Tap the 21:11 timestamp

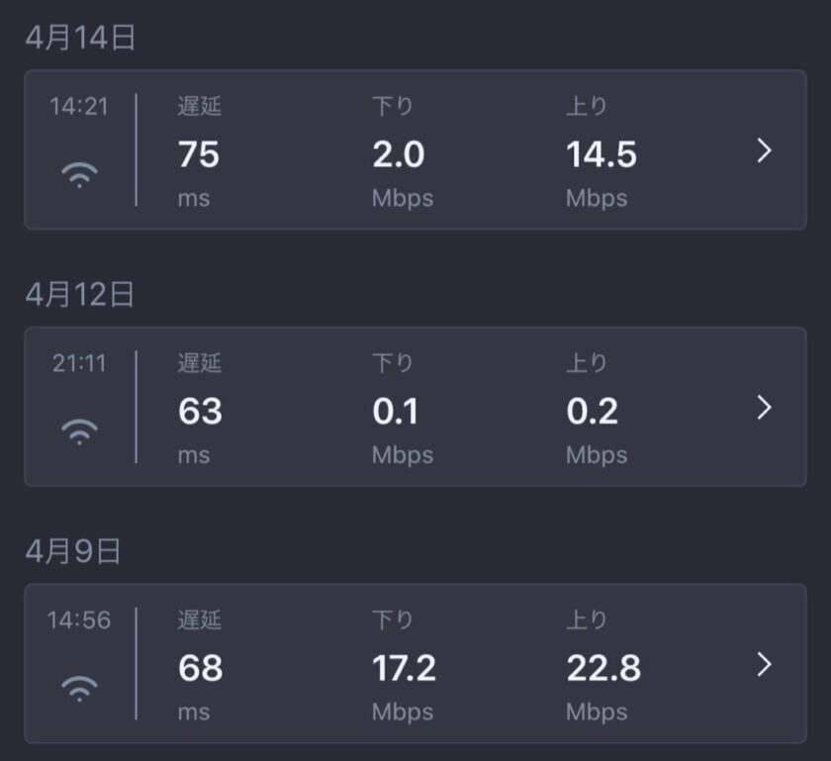[79, 363]
